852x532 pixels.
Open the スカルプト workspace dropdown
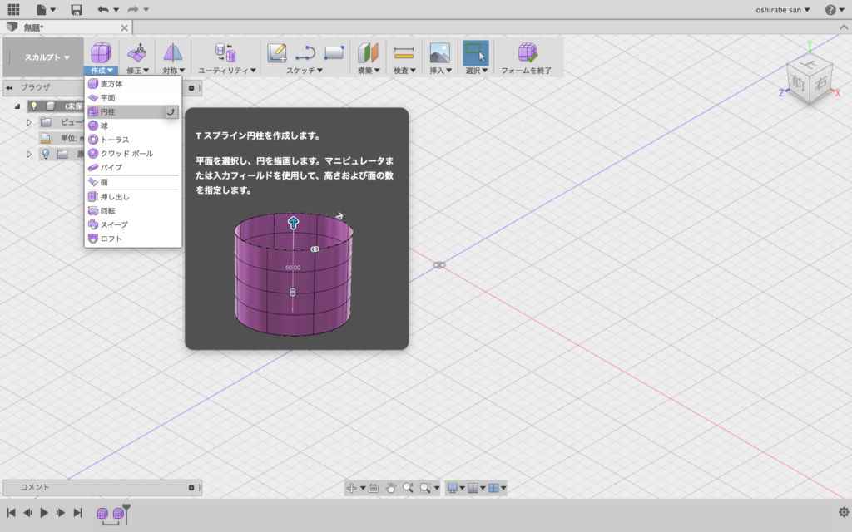pos(47,57)
